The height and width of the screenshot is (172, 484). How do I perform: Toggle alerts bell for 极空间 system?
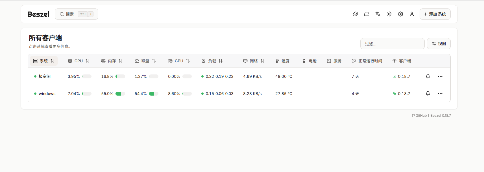[x=428, y=76]
